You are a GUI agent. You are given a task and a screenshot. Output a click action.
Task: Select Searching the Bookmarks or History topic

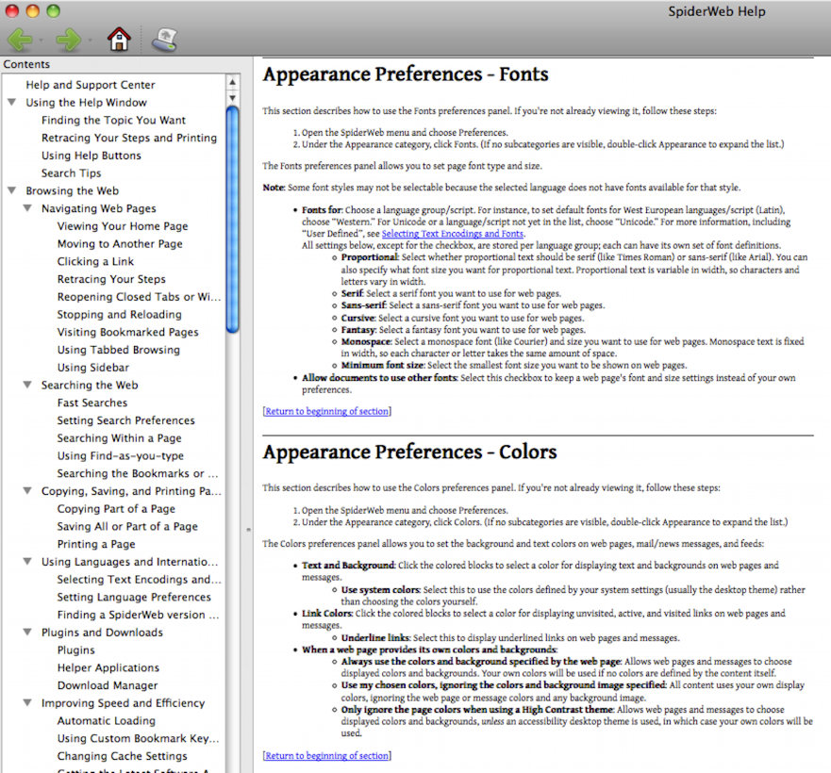(x=138, y=473)
